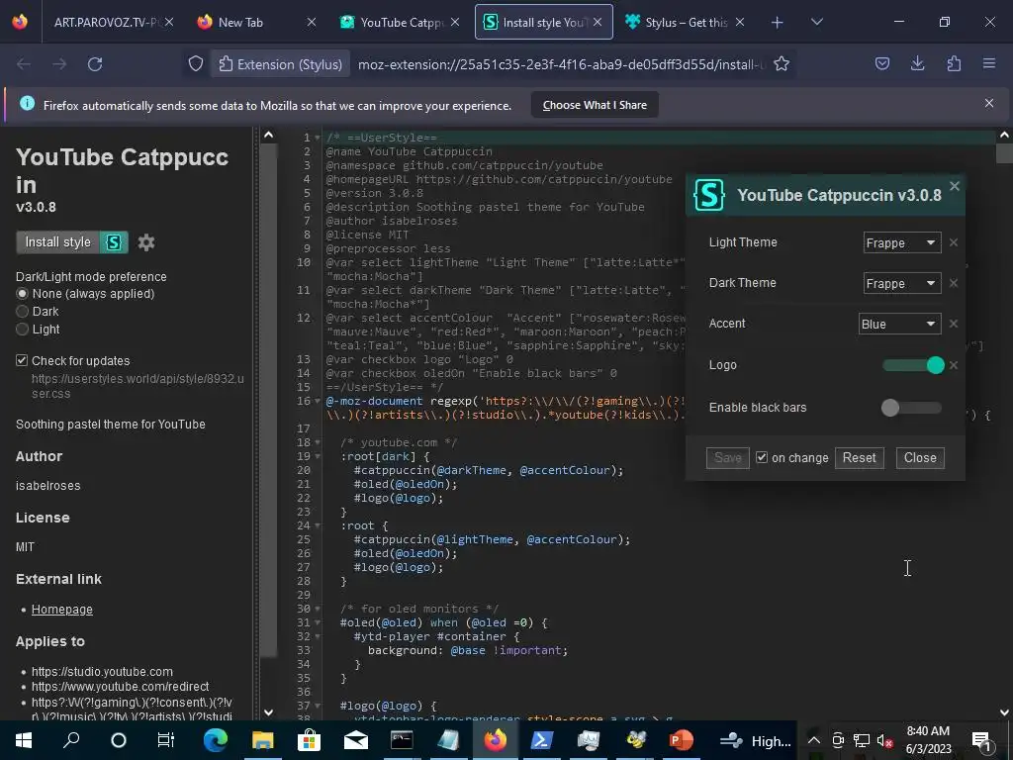Click the Reset button in config

(860, 457)
